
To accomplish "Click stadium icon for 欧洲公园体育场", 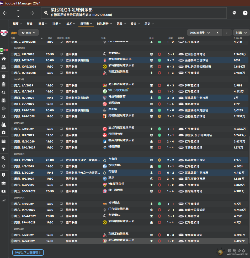I will click(x=181, y=54).
